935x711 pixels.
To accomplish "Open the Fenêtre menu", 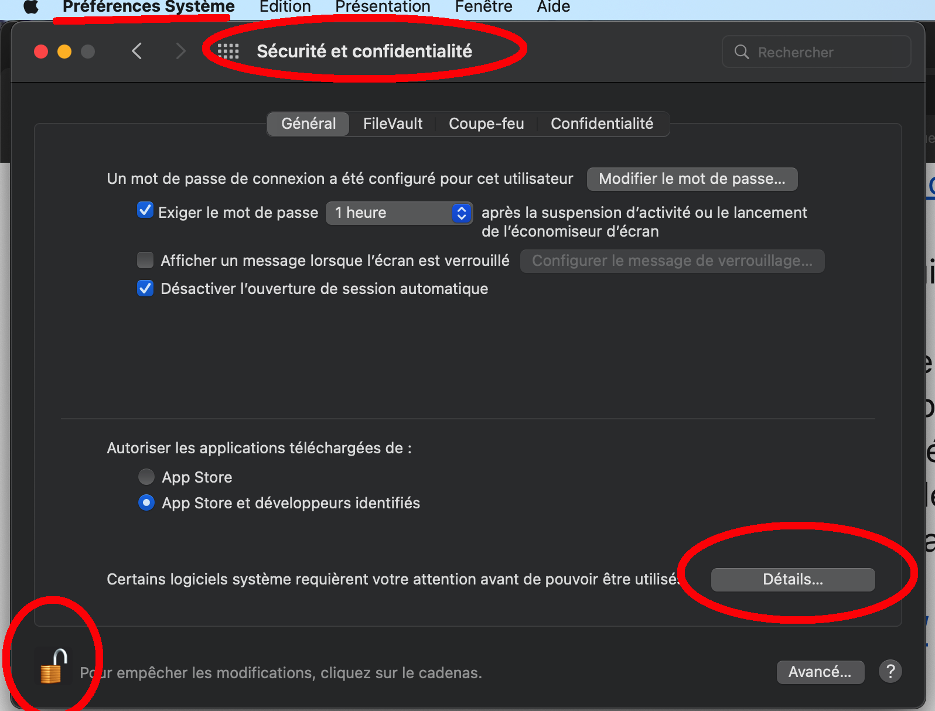I will pyautogui.click(x=484, y=6).
